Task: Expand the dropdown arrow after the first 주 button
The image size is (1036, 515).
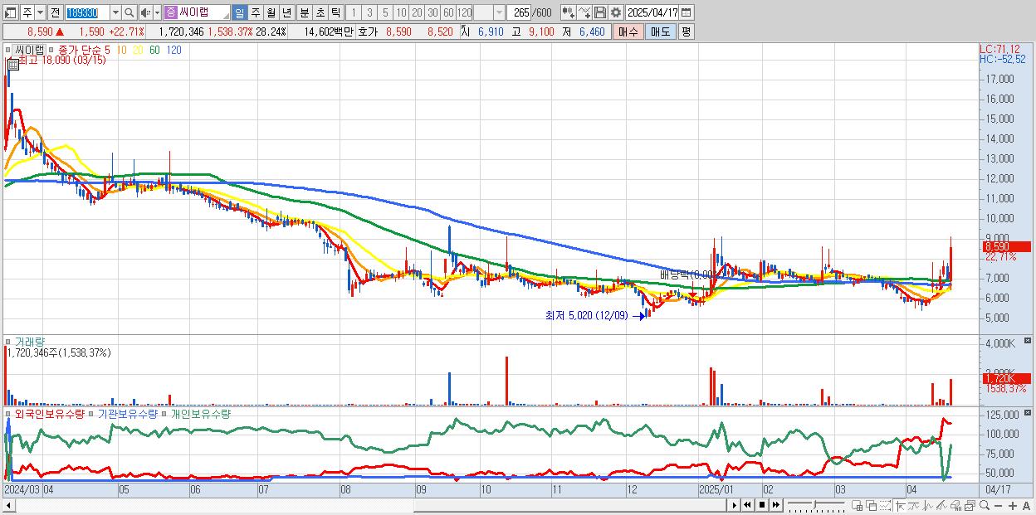Action: (x=41, y=12)
